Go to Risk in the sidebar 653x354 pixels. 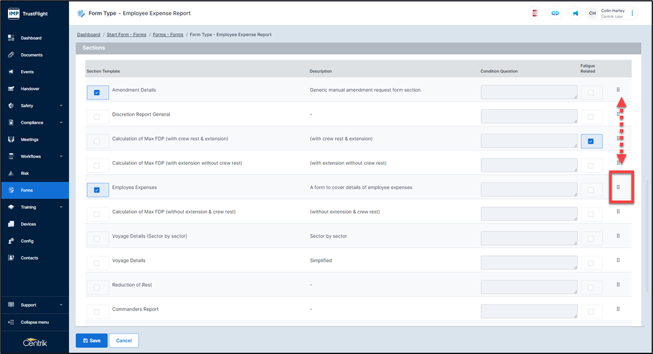click(26, 174)
